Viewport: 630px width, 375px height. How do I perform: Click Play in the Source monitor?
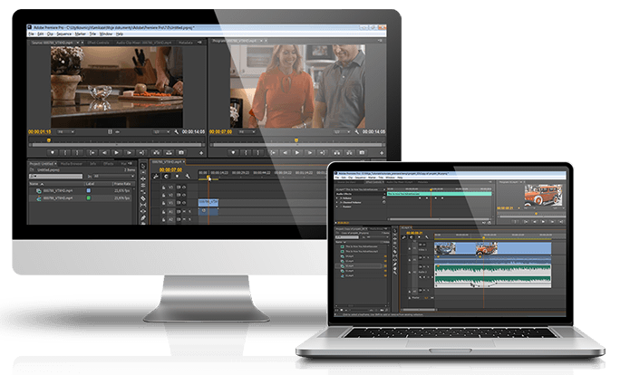(117, 152)
